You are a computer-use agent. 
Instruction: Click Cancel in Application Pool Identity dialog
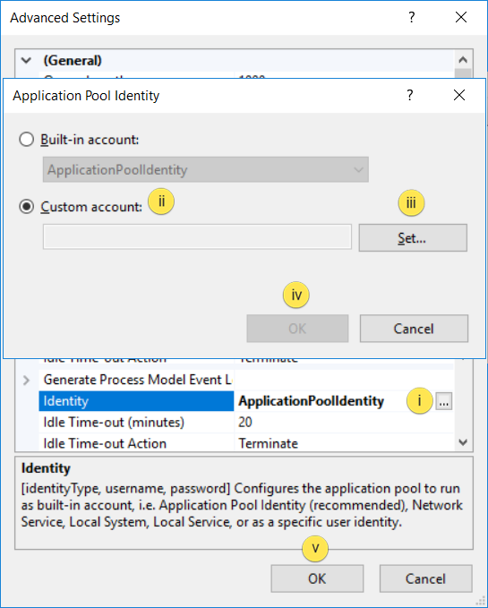pos(414,329)
